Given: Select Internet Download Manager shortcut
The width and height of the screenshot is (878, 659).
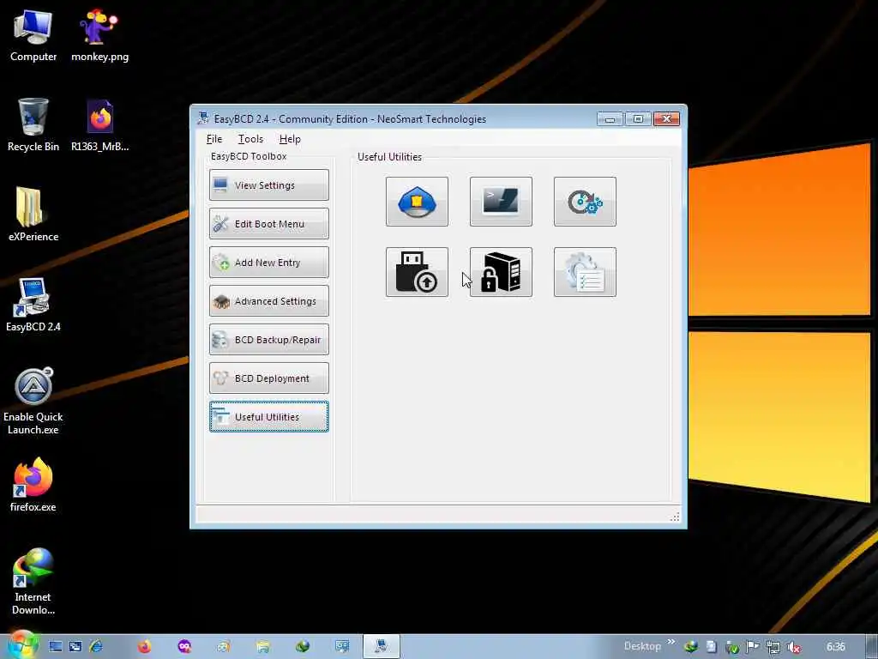Looking at the screenshot, I should coord(33,582).
